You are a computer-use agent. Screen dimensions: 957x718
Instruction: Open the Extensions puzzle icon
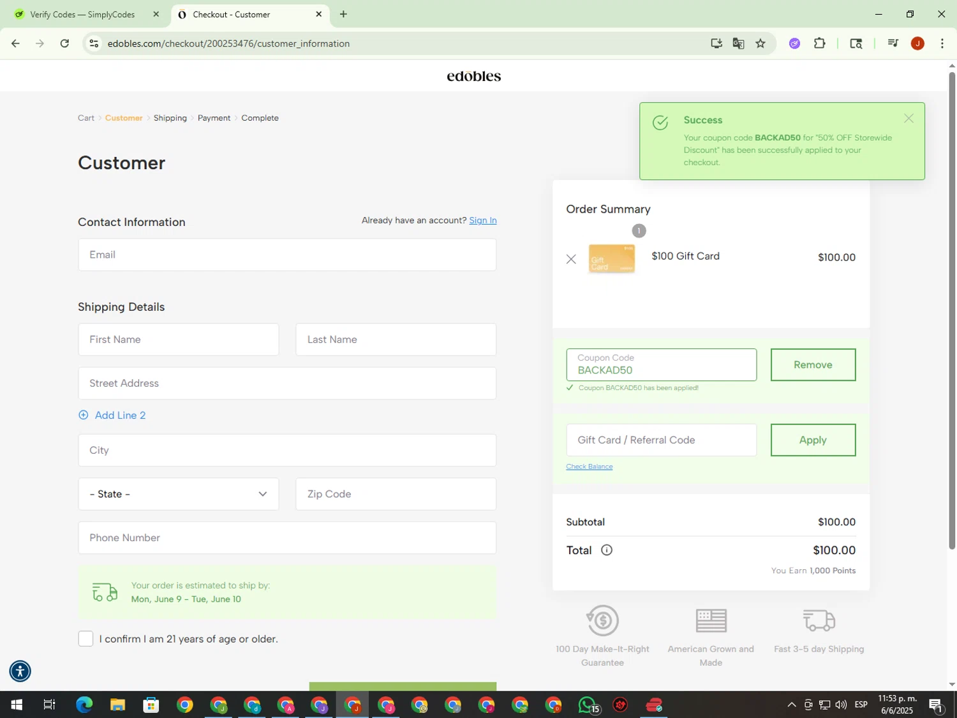(x=819, y=43)
